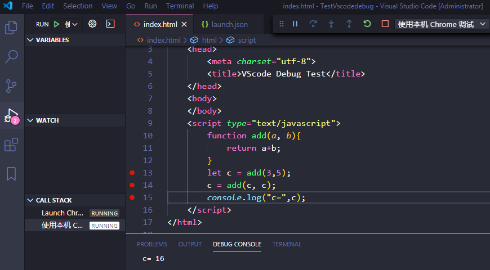The image size is (490, 270).
Task: Remove the breakpoint on line 15
Action: (x=132, y=197)
